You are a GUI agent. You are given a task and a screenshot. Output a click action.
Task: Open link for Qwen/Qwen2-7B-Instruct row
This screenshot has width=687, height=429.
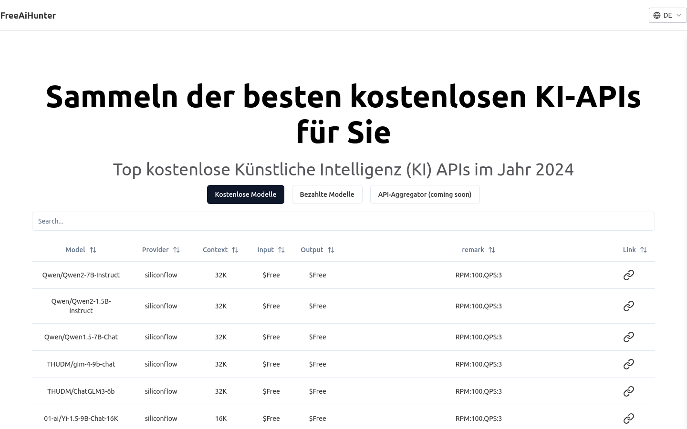tap(629, 275)
